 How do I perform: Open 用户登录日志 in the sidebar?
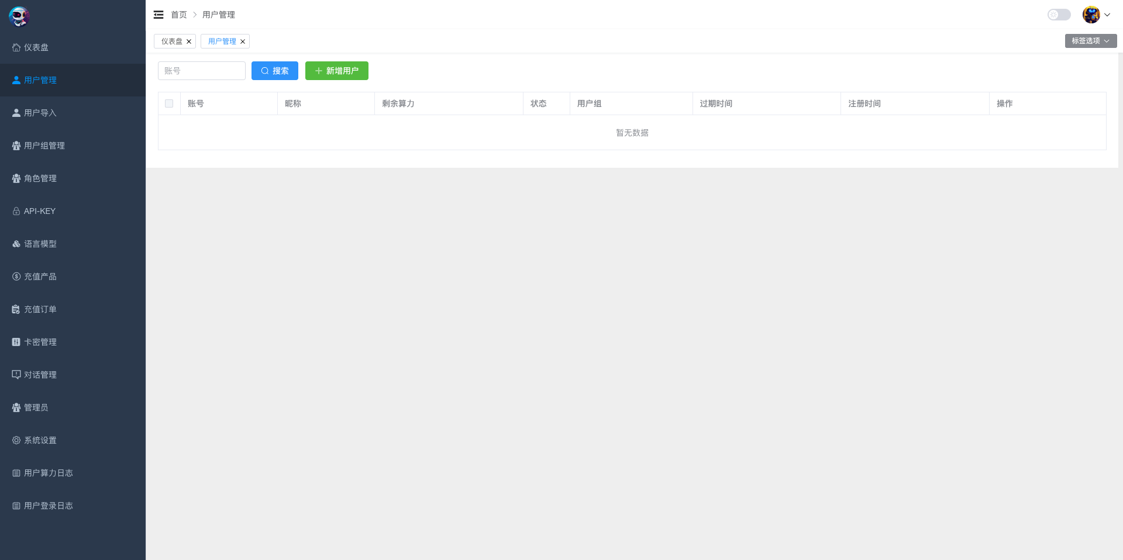pyautogui.click(x=73, y=506)
